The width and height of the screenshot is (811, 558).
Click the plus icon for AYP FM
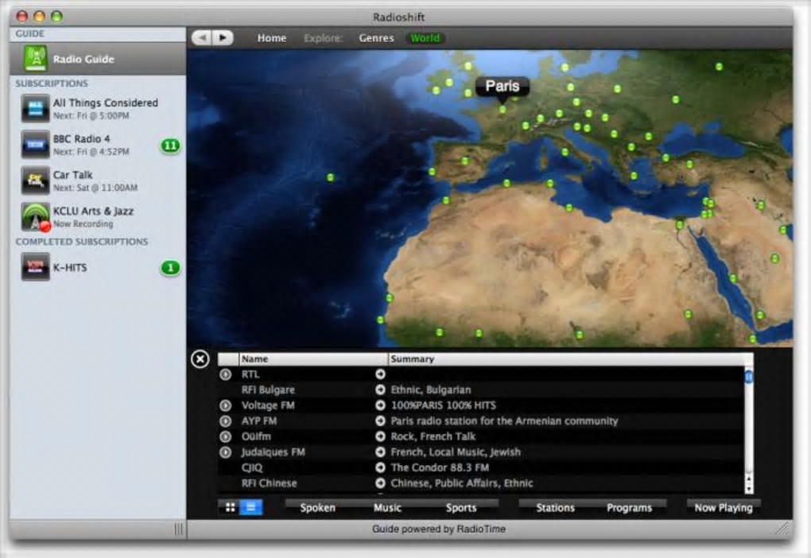click(x=380, y=421)
